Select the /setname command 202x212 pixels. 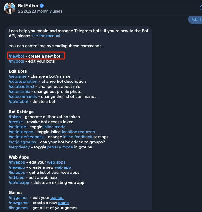pos(18,76)
